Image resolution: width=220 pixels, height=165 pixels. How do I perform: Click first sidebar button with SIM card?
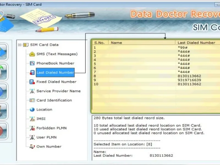4,52
